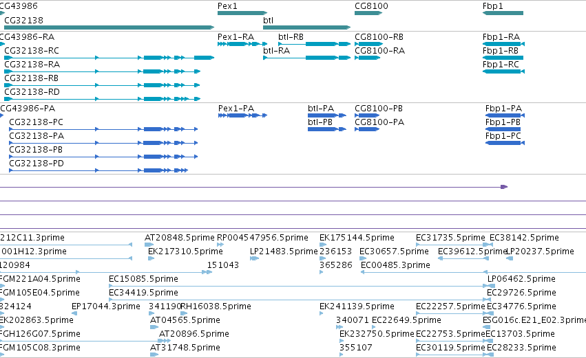This screenshot has height=358, width=586.
Task: Select the Fbp1-PA protein feature
Action: [503, 108]
